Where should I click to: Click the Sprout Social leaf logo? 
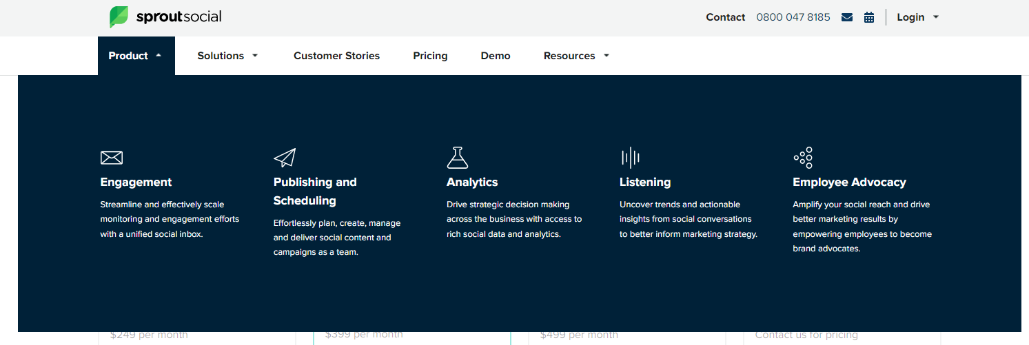coord(119,17)
